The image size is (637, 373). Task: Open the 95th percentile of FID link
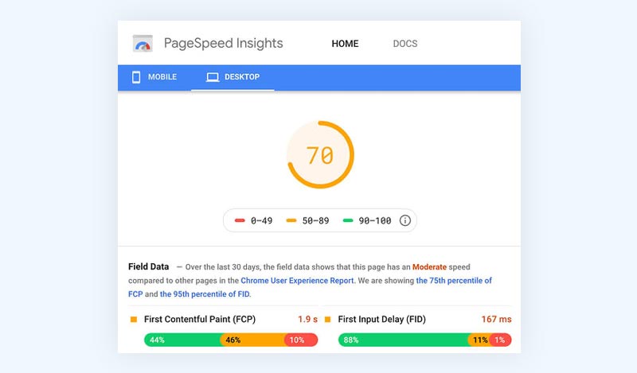click(x=205, y=293)
